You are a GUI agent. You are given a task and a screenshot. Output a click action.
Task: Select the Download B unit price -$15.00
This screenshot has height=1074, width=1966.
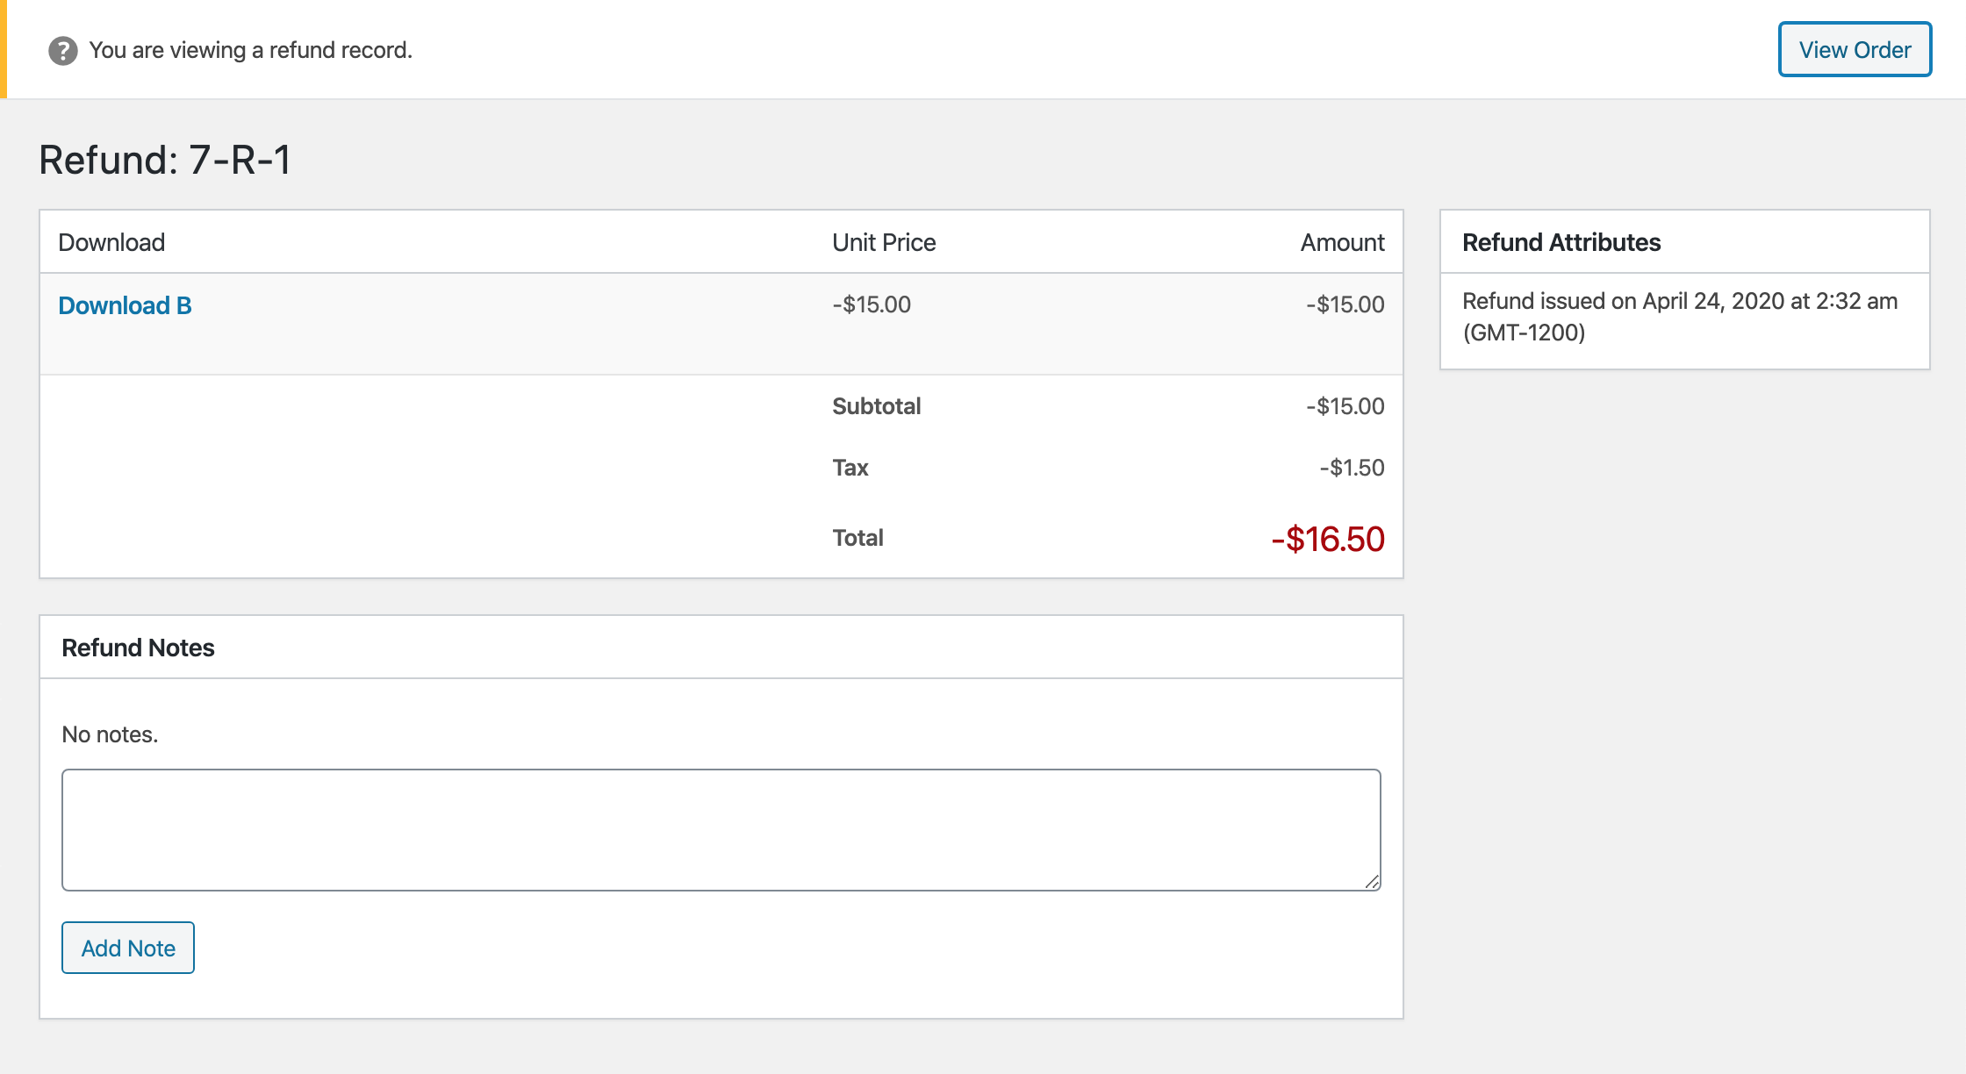tap(872, 304)
